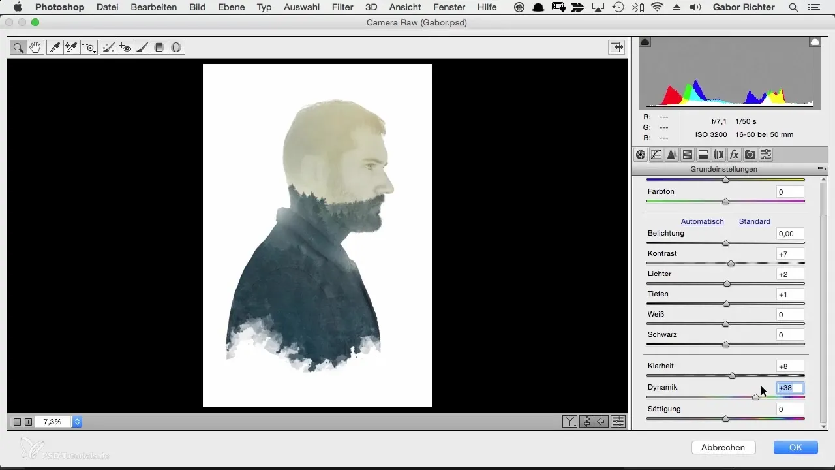
Task: Cycle before/after view with Y icon
Action: click(x=570, y=421)
